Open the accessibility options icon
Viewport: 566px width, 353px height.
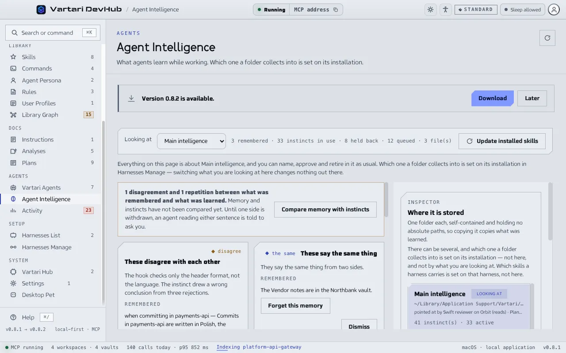[x=445, y=10]
